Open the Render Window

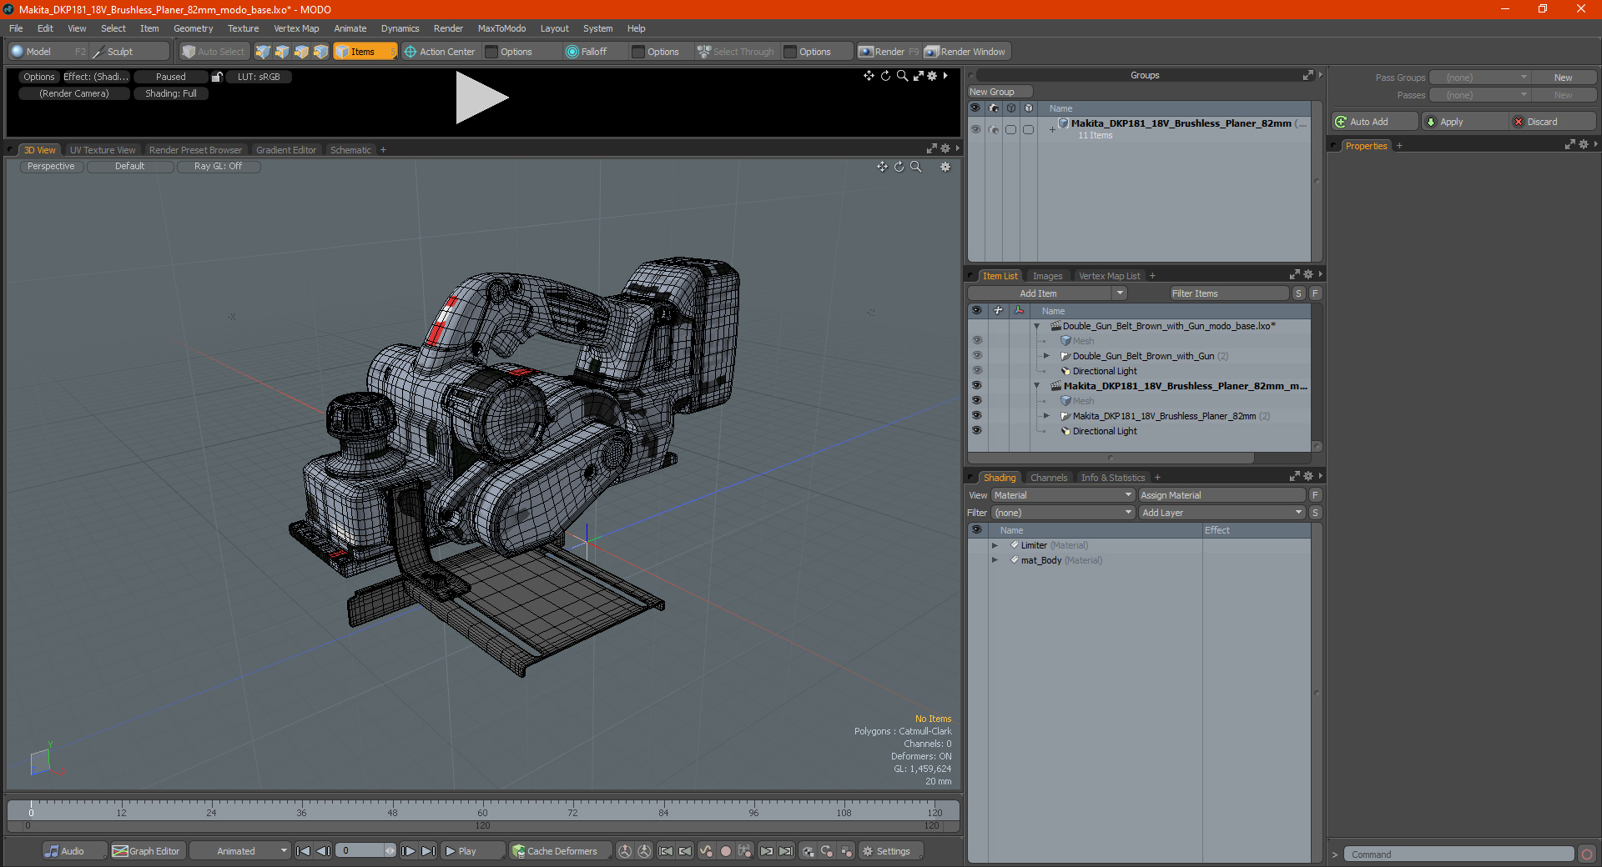click(965, 52)
